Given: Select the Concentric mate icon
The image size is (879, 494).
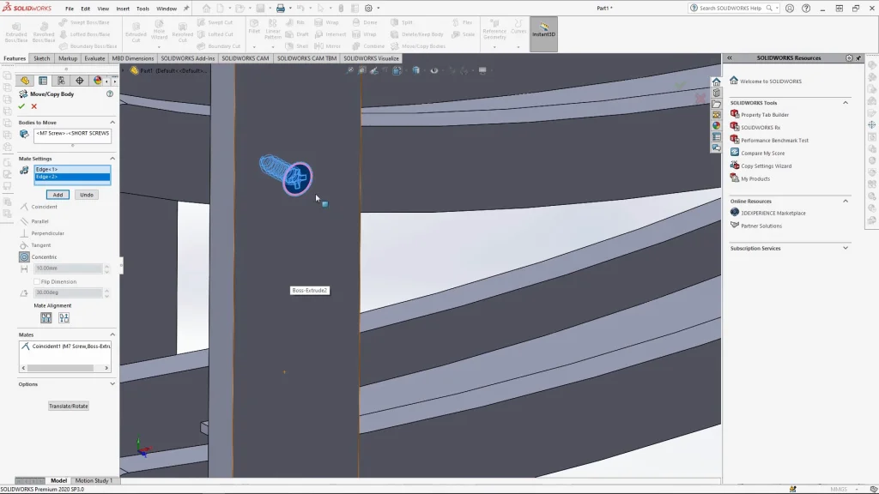Looking at the screenshot, I should [x=24, y=257].
